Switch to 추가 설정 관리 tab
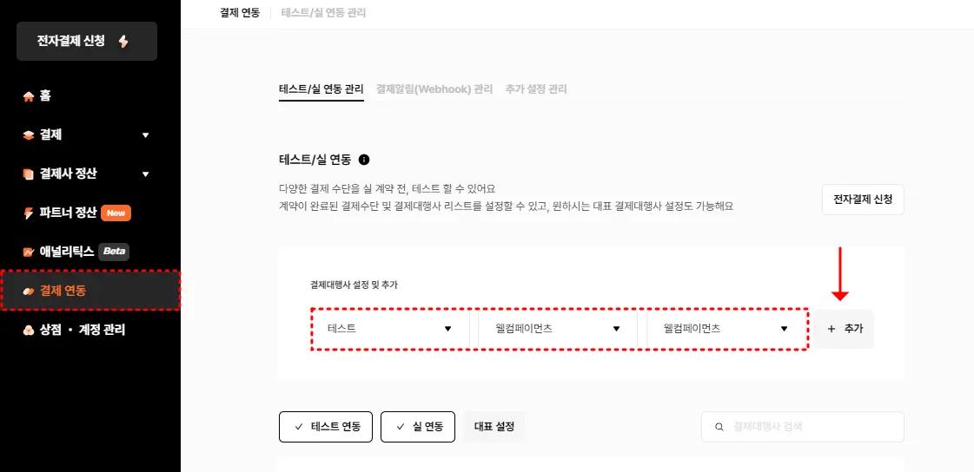The image size is (974, 472). [x=536, y=89]
